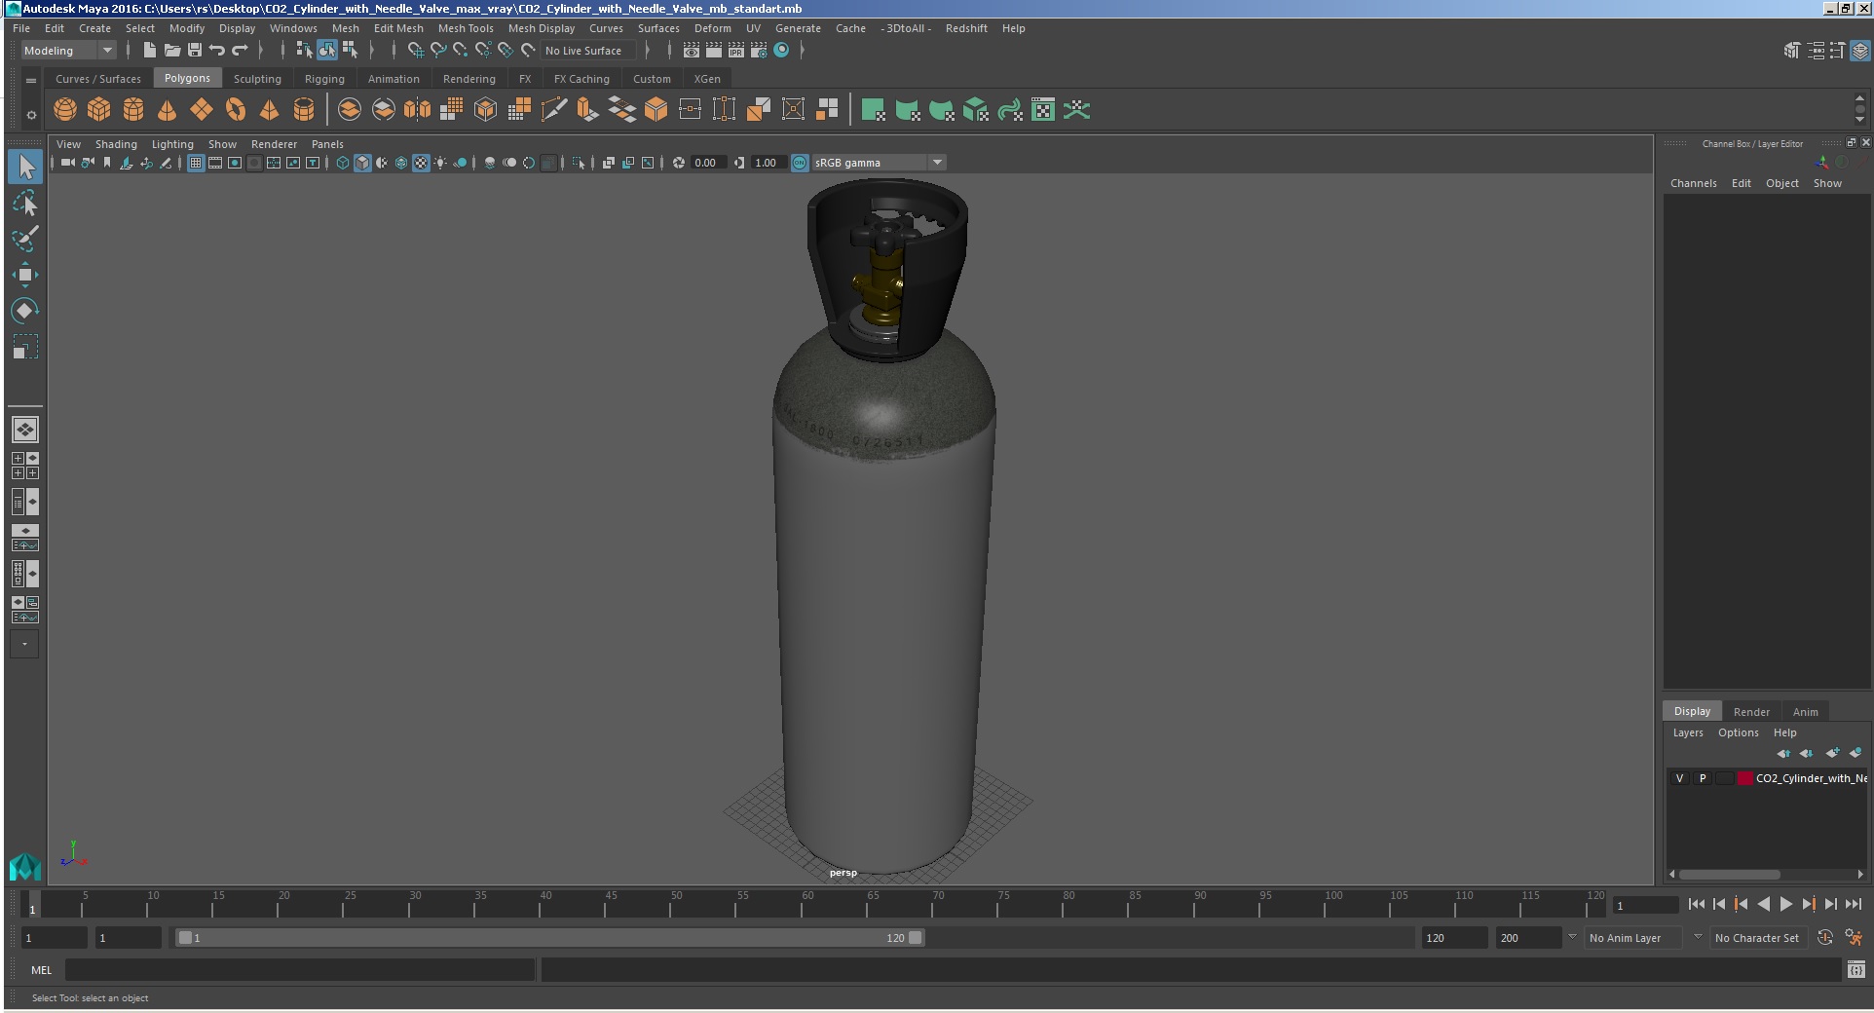The width and height of the screenshot is (1874, 1013).
Task: Go to start of playback range
Action: coord(1697,904)
